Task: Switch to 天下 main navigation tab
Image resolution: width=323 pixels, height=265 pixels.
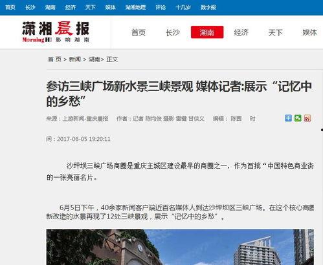Action: [x=275, y=32]
